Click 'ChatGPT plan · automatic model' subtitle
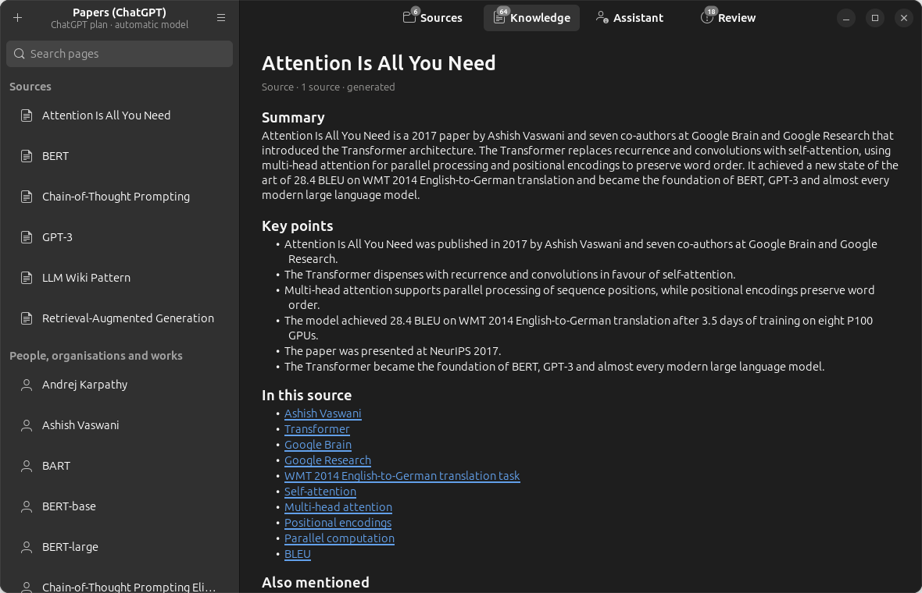This screenshot has width=922, height=593. tap(120, 25)
